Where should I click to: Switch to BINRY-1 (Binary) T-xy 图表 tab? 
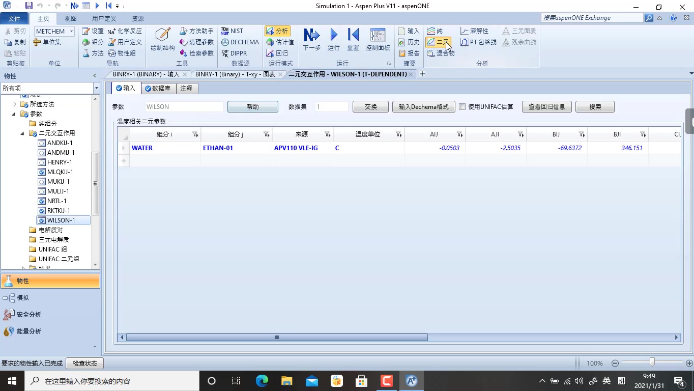click(235, 74)
